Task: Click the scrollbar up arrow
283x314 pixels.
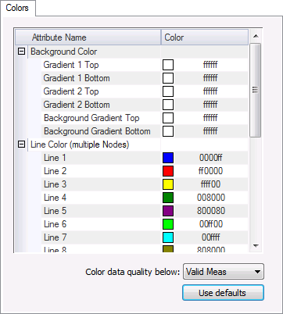Action: tap(256, 36)
